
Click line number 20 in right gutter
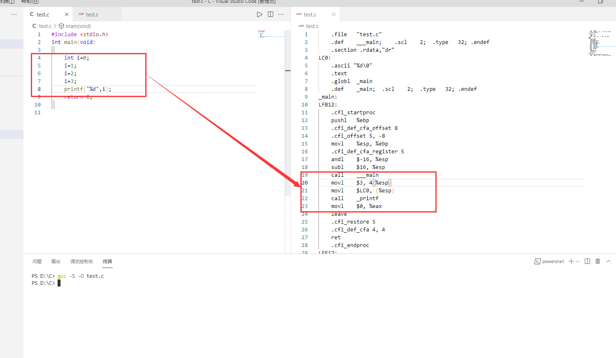(305, 183)
